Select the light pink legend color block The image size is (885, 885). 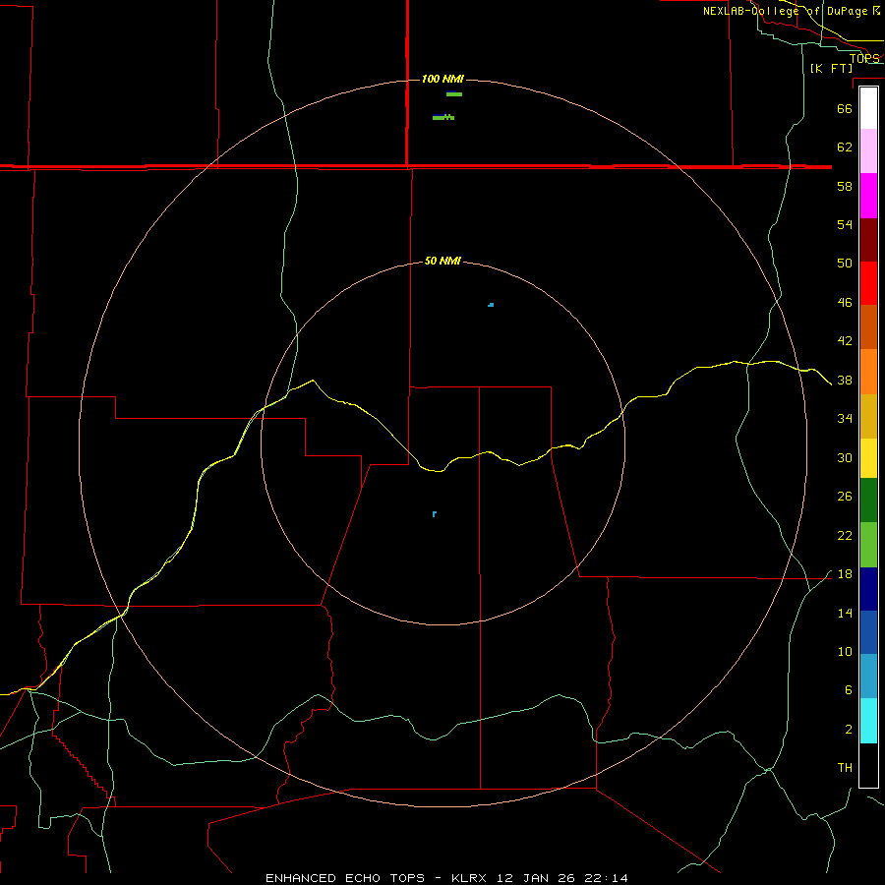click(868, 151)
